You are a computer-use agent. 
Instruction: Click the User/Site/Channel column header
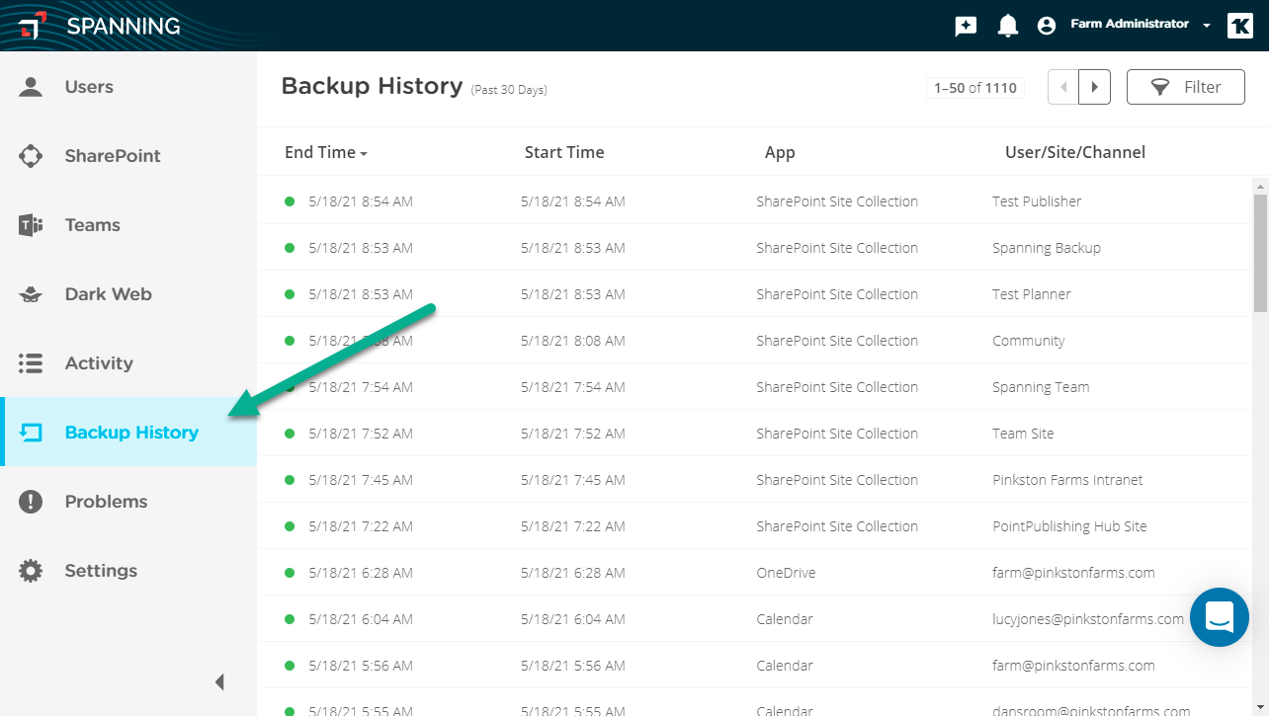coord(1075,152)
